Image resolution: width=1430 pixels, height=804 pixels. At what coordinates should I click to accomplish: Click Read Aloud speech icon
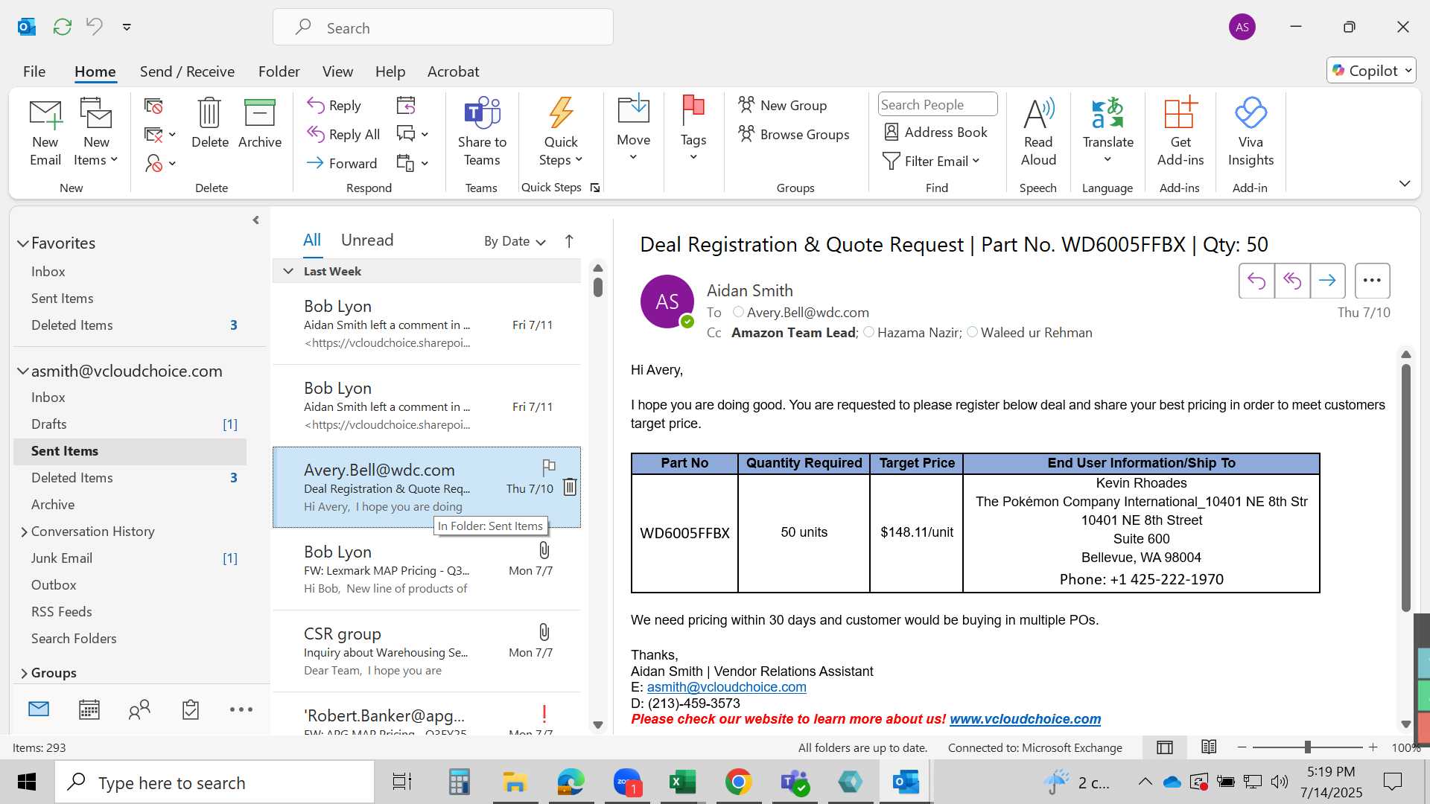pos(1038,133)
